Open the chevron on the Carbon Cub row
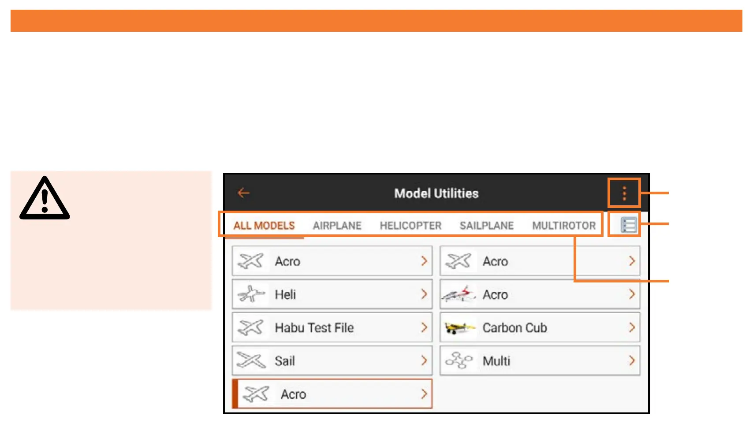The height and width of the screenshot is (423, 753). 631,328
